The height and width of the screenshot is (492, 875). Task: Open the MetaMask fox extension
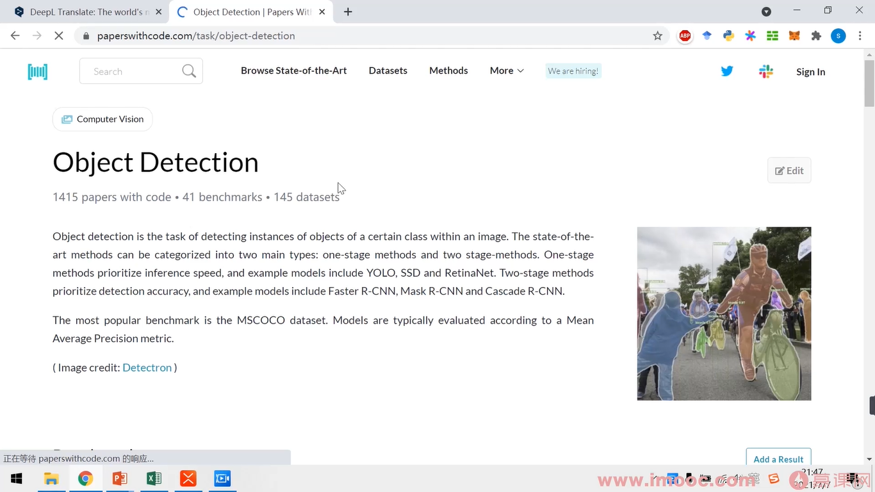(x=794, y=36)
